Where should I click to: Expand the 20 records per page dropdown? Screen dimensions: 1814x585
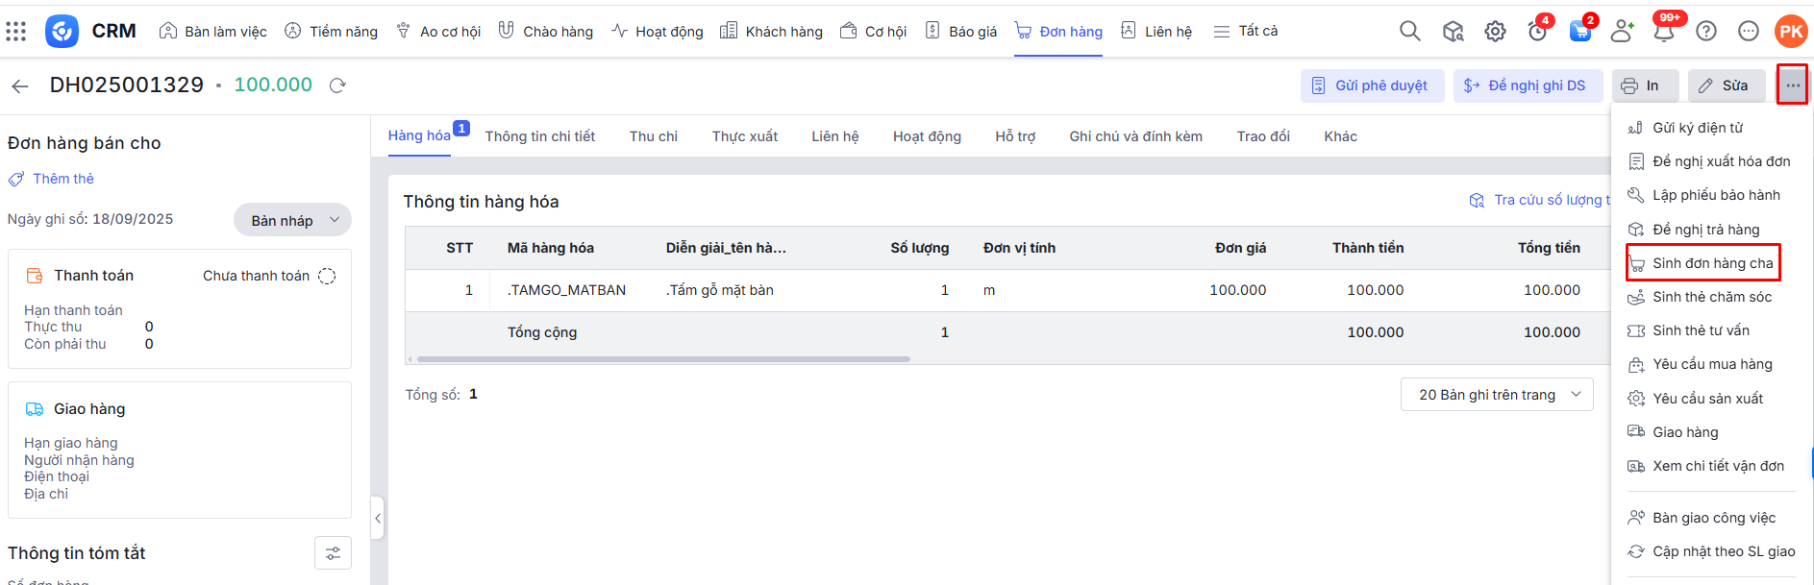[x=1496, y=395]
